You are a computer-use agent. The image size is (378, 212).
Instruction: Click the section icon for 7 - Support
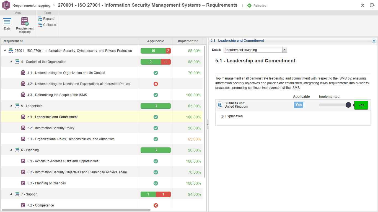pyautogui.click(x=17, y=194)
